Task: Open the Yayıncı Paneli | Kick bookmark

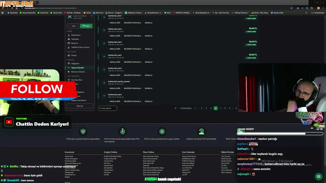Action: point(28,13)
